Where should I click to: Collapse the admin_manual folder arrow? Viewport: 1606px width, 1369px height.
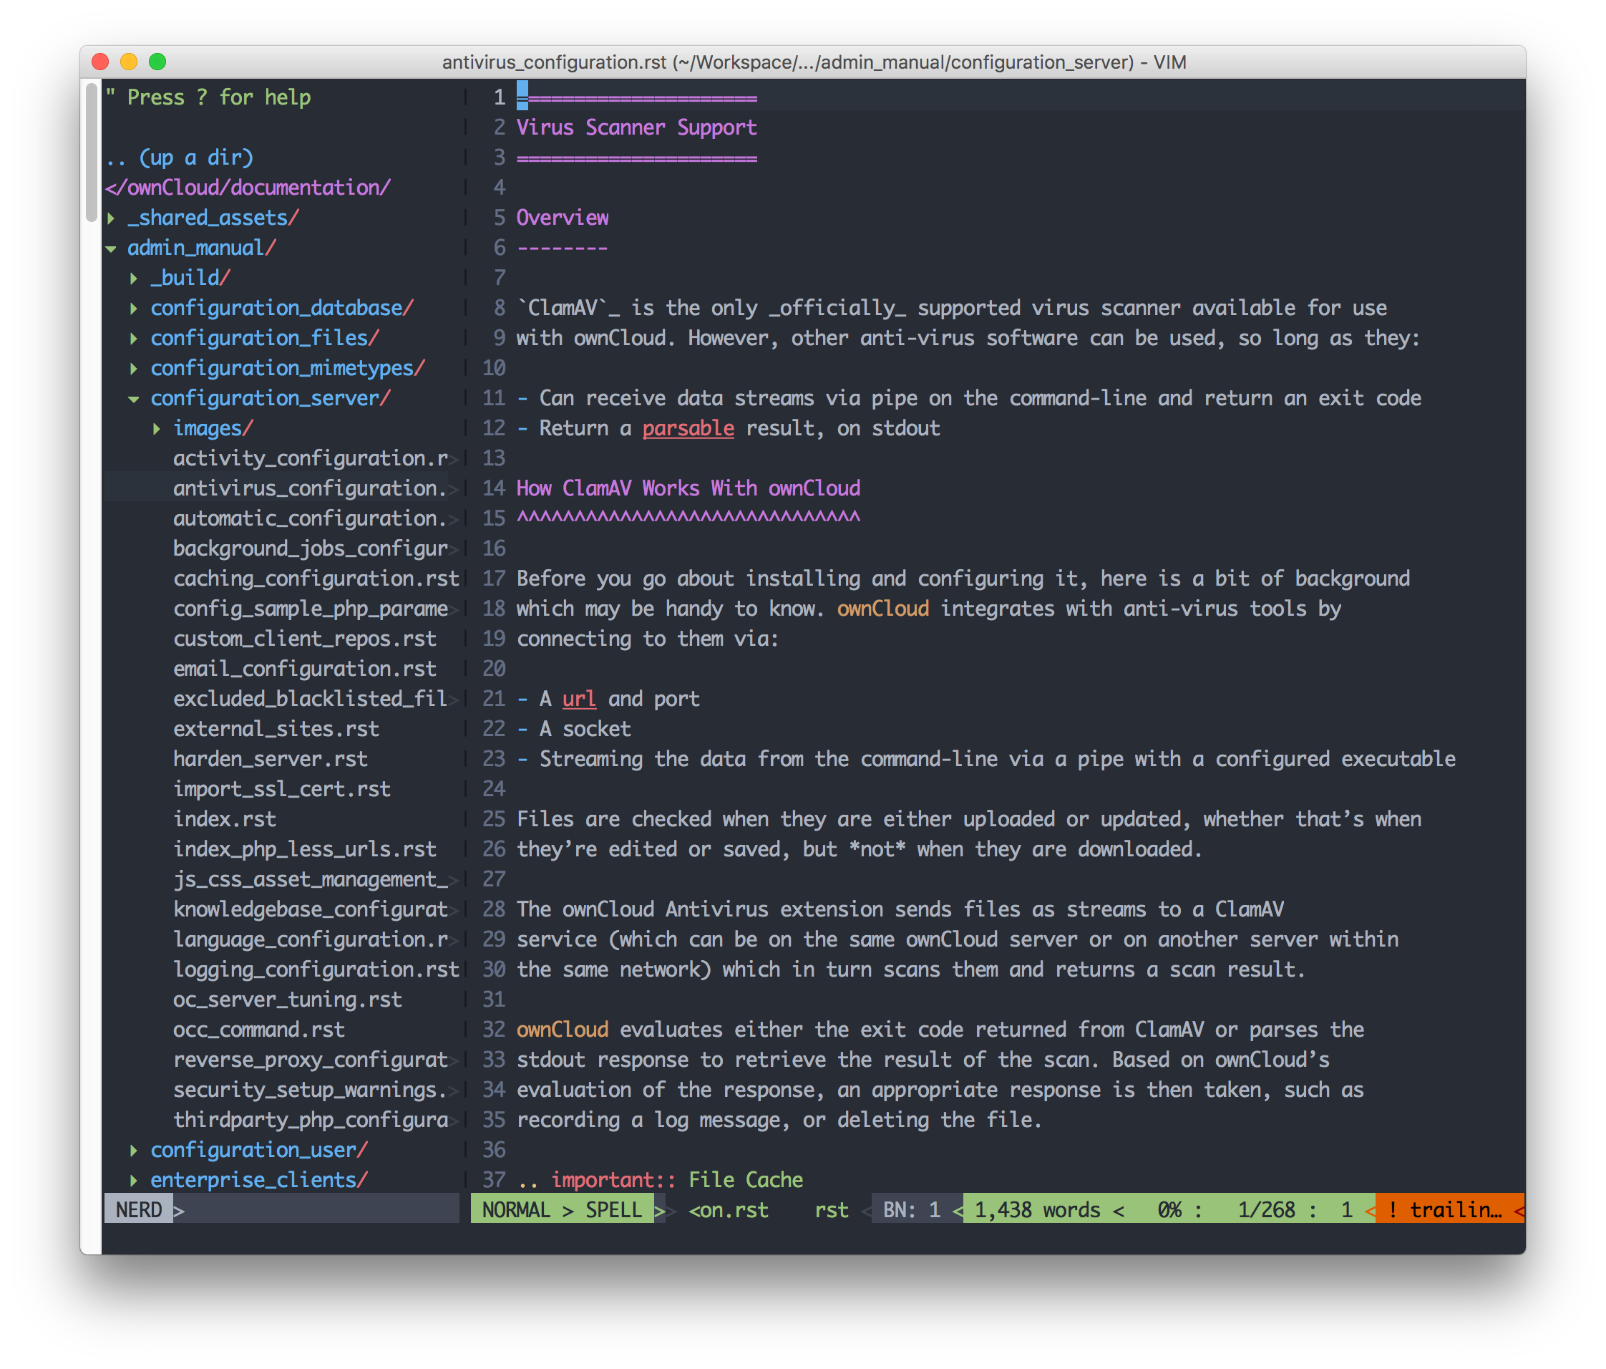[111, 249]
